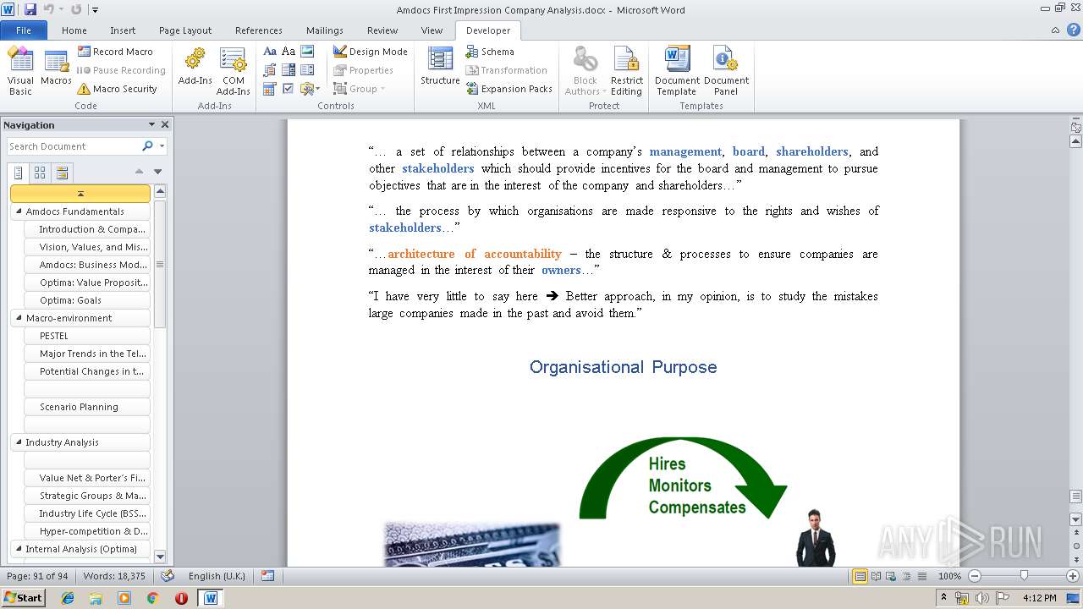1083x609 pixels.
Task: Click Page 91 of 94 status
Action: point(37,576)
